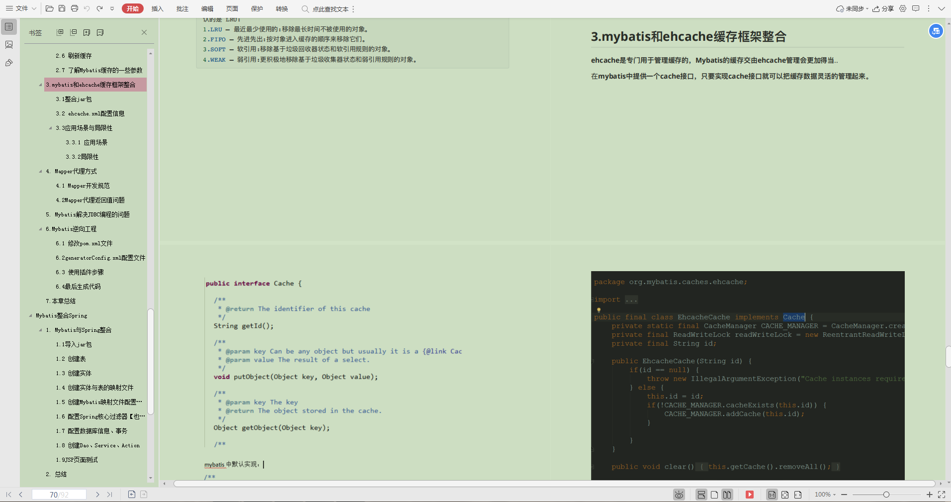Viewport: 951px width, 502px height.
Task: Close the 书签 bookmark panel
Action: click(x=144, y=32)
